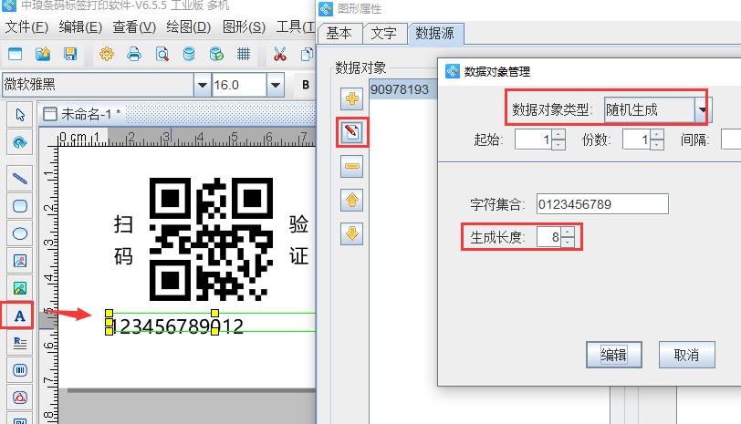Move data object down with arrow icon

click(352, 233)
